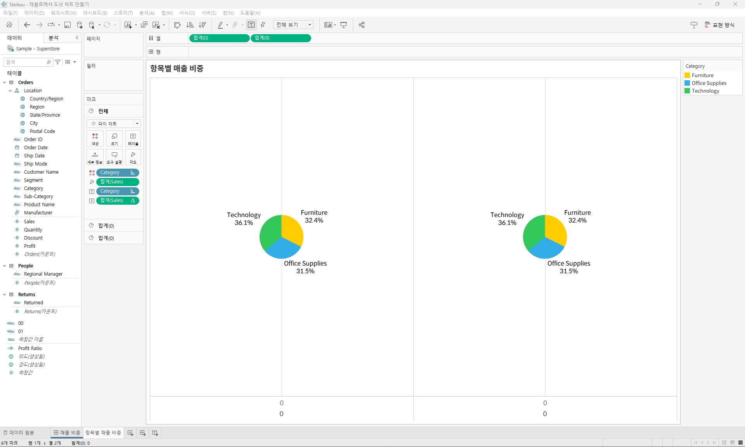Switch to the 매출 비중 sheet tab

tap(67, 433)
